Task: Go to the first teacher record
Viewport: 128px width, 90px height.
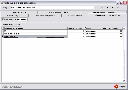Action: coord(101,8)
